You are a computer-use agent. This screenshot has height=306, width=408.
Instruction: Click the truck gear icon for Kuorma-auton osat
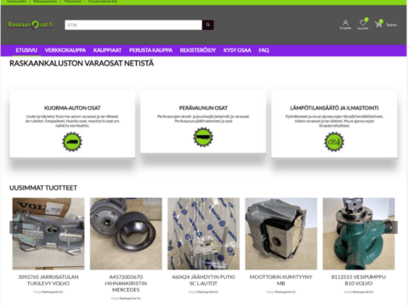[x=72, y=141]
